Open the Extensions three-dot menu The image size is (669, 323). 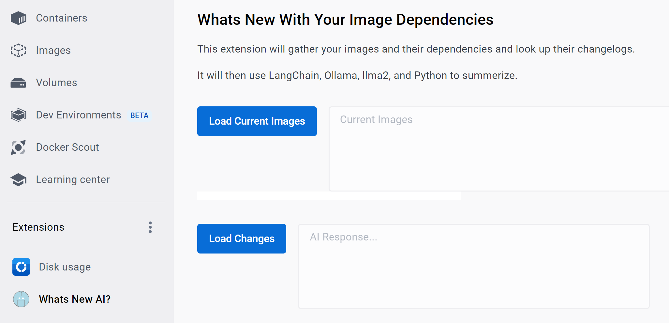[x=150, y=227]
